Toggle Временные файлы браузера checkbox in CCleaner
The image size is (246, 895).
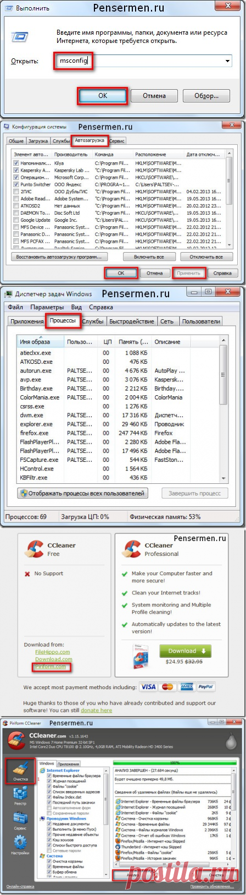49,776
